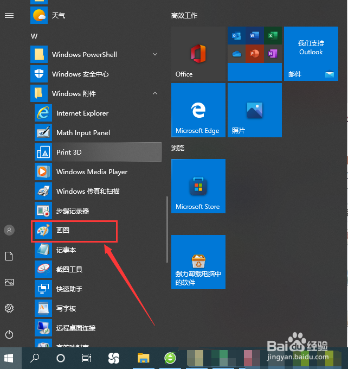348x369 pixels.
Task: Launch the 写字板 WordPad icon
Action: point(43,308)
